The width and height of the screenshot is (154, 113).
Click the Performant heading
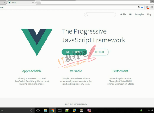pyautogui.click(x=120, y=71)
